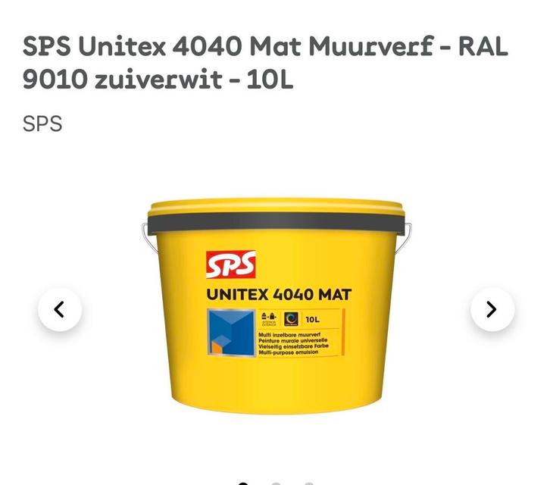Tap the UNITEX 4040 MAT text on bucket
550x485 pixels.
279,295
